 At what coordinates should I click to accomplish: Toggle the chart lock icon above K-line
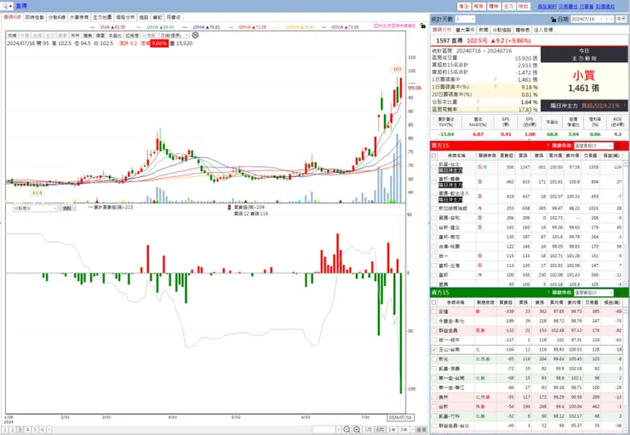point(422,26)
